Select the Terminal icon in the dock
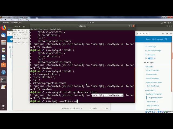This screenshot has width=173, height=129. pyautogui.click(x=4, y=80)
